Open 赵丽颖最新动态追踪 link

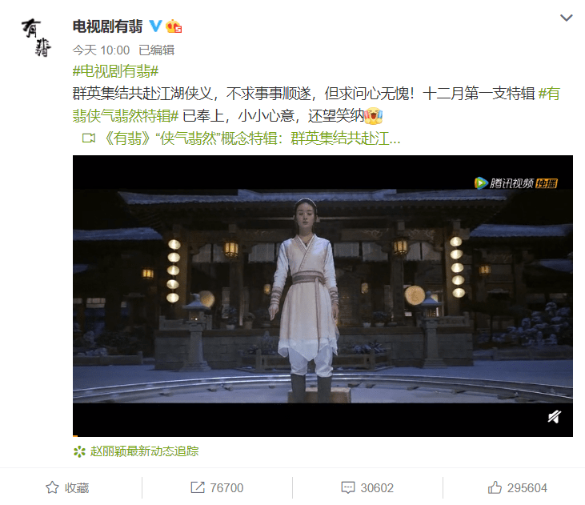point(144,451)
